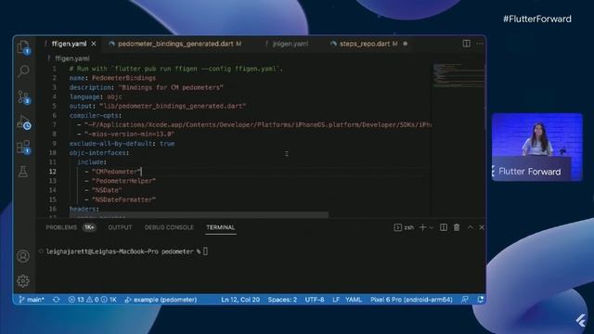The width and height of the screenshot is (594, 334).
Task: Click the 1K+ problems badge
Action: coord(89,227)
